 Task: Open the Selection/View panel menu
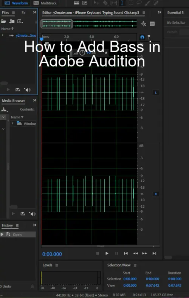pyautogui.click(x=135, y=265)
